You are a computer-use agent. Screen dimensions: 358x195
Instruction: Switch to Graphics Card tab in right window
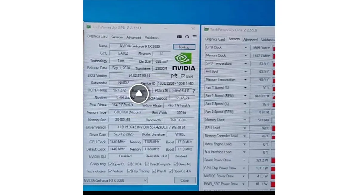pos(215,39)
